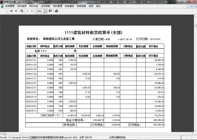
Task: Open the 综合查询 menu
Action: tap(69, 6)
